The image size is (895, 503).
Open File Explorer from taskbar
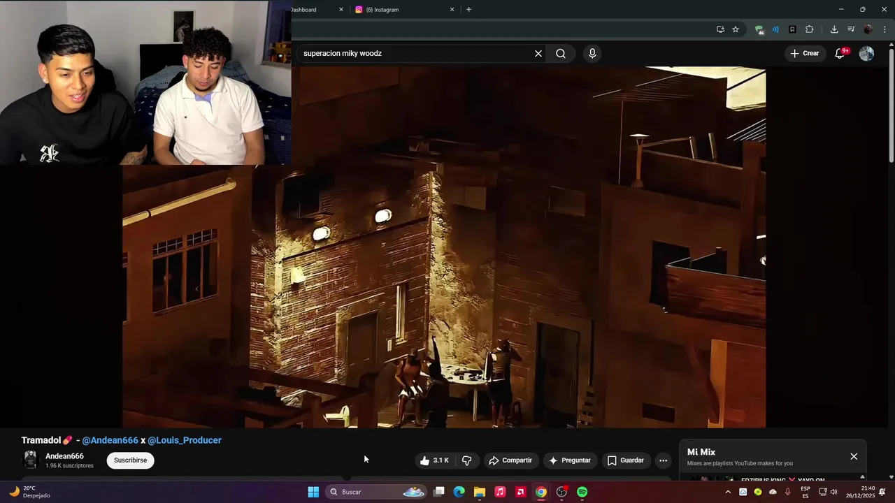click(480, 492)
